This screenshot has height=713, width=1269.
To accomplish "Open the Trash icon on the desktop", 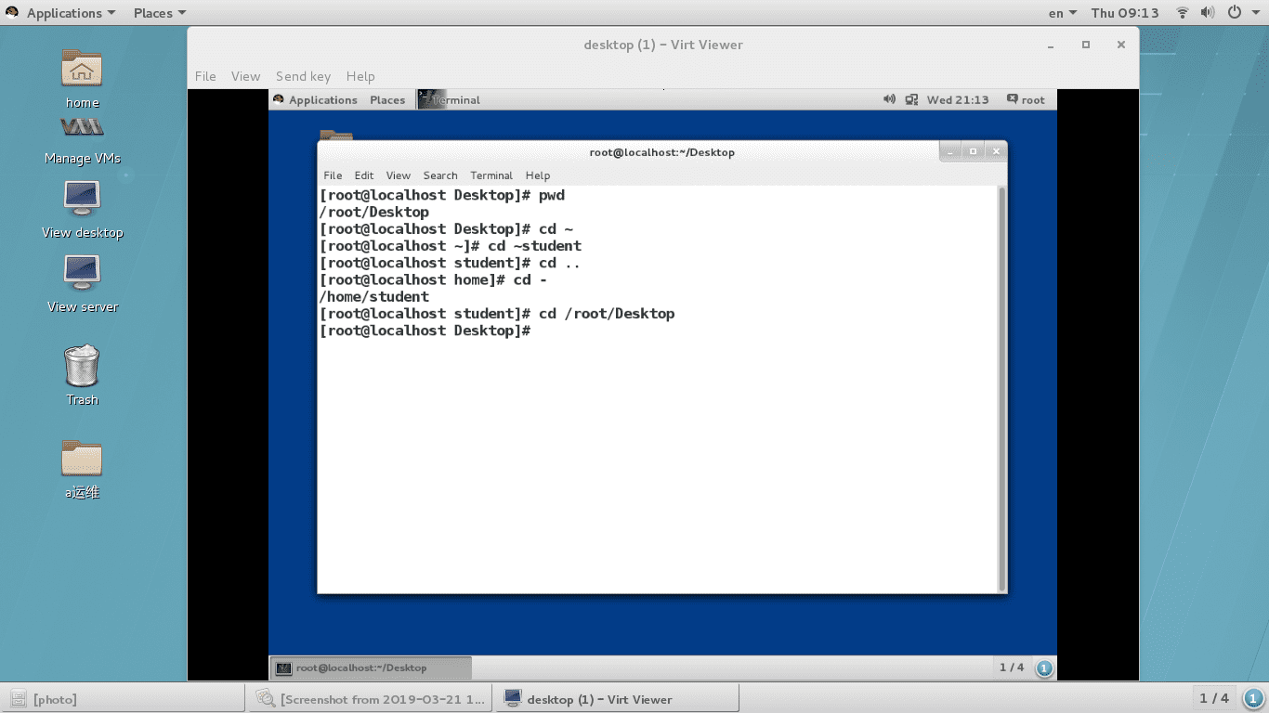I will pyautogui.click(x=82, y=365).
